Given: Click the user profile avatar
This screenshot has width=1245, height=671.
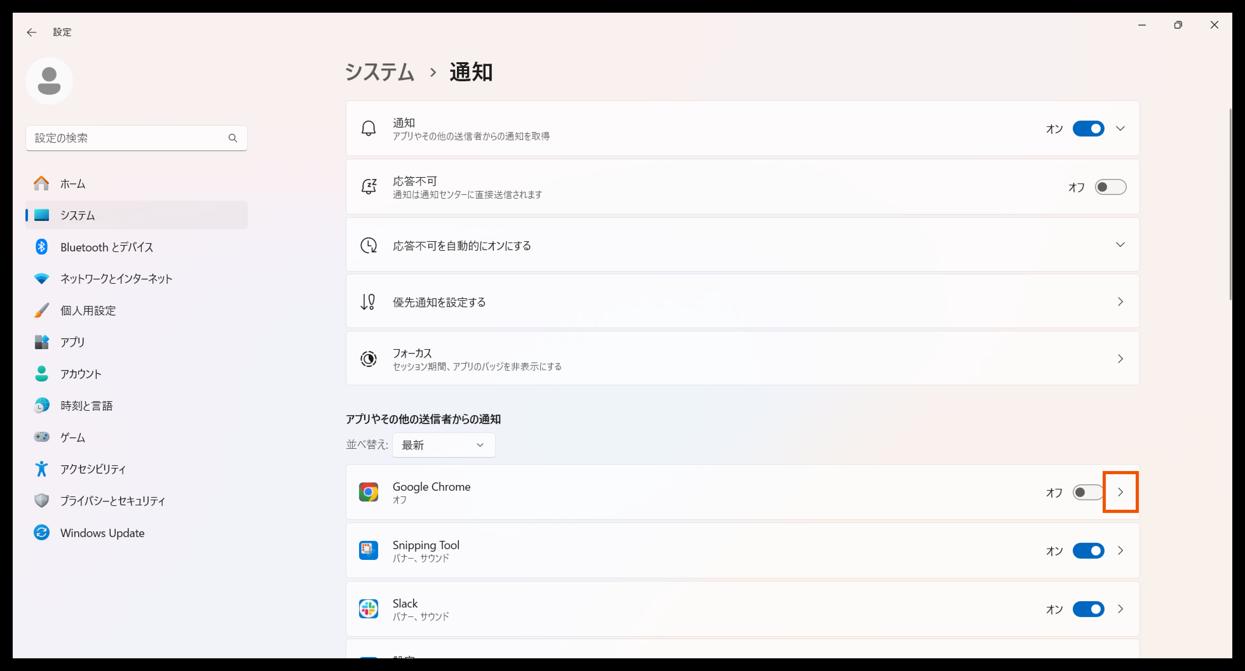Looking at the screenshot, I should click(49, 81).
